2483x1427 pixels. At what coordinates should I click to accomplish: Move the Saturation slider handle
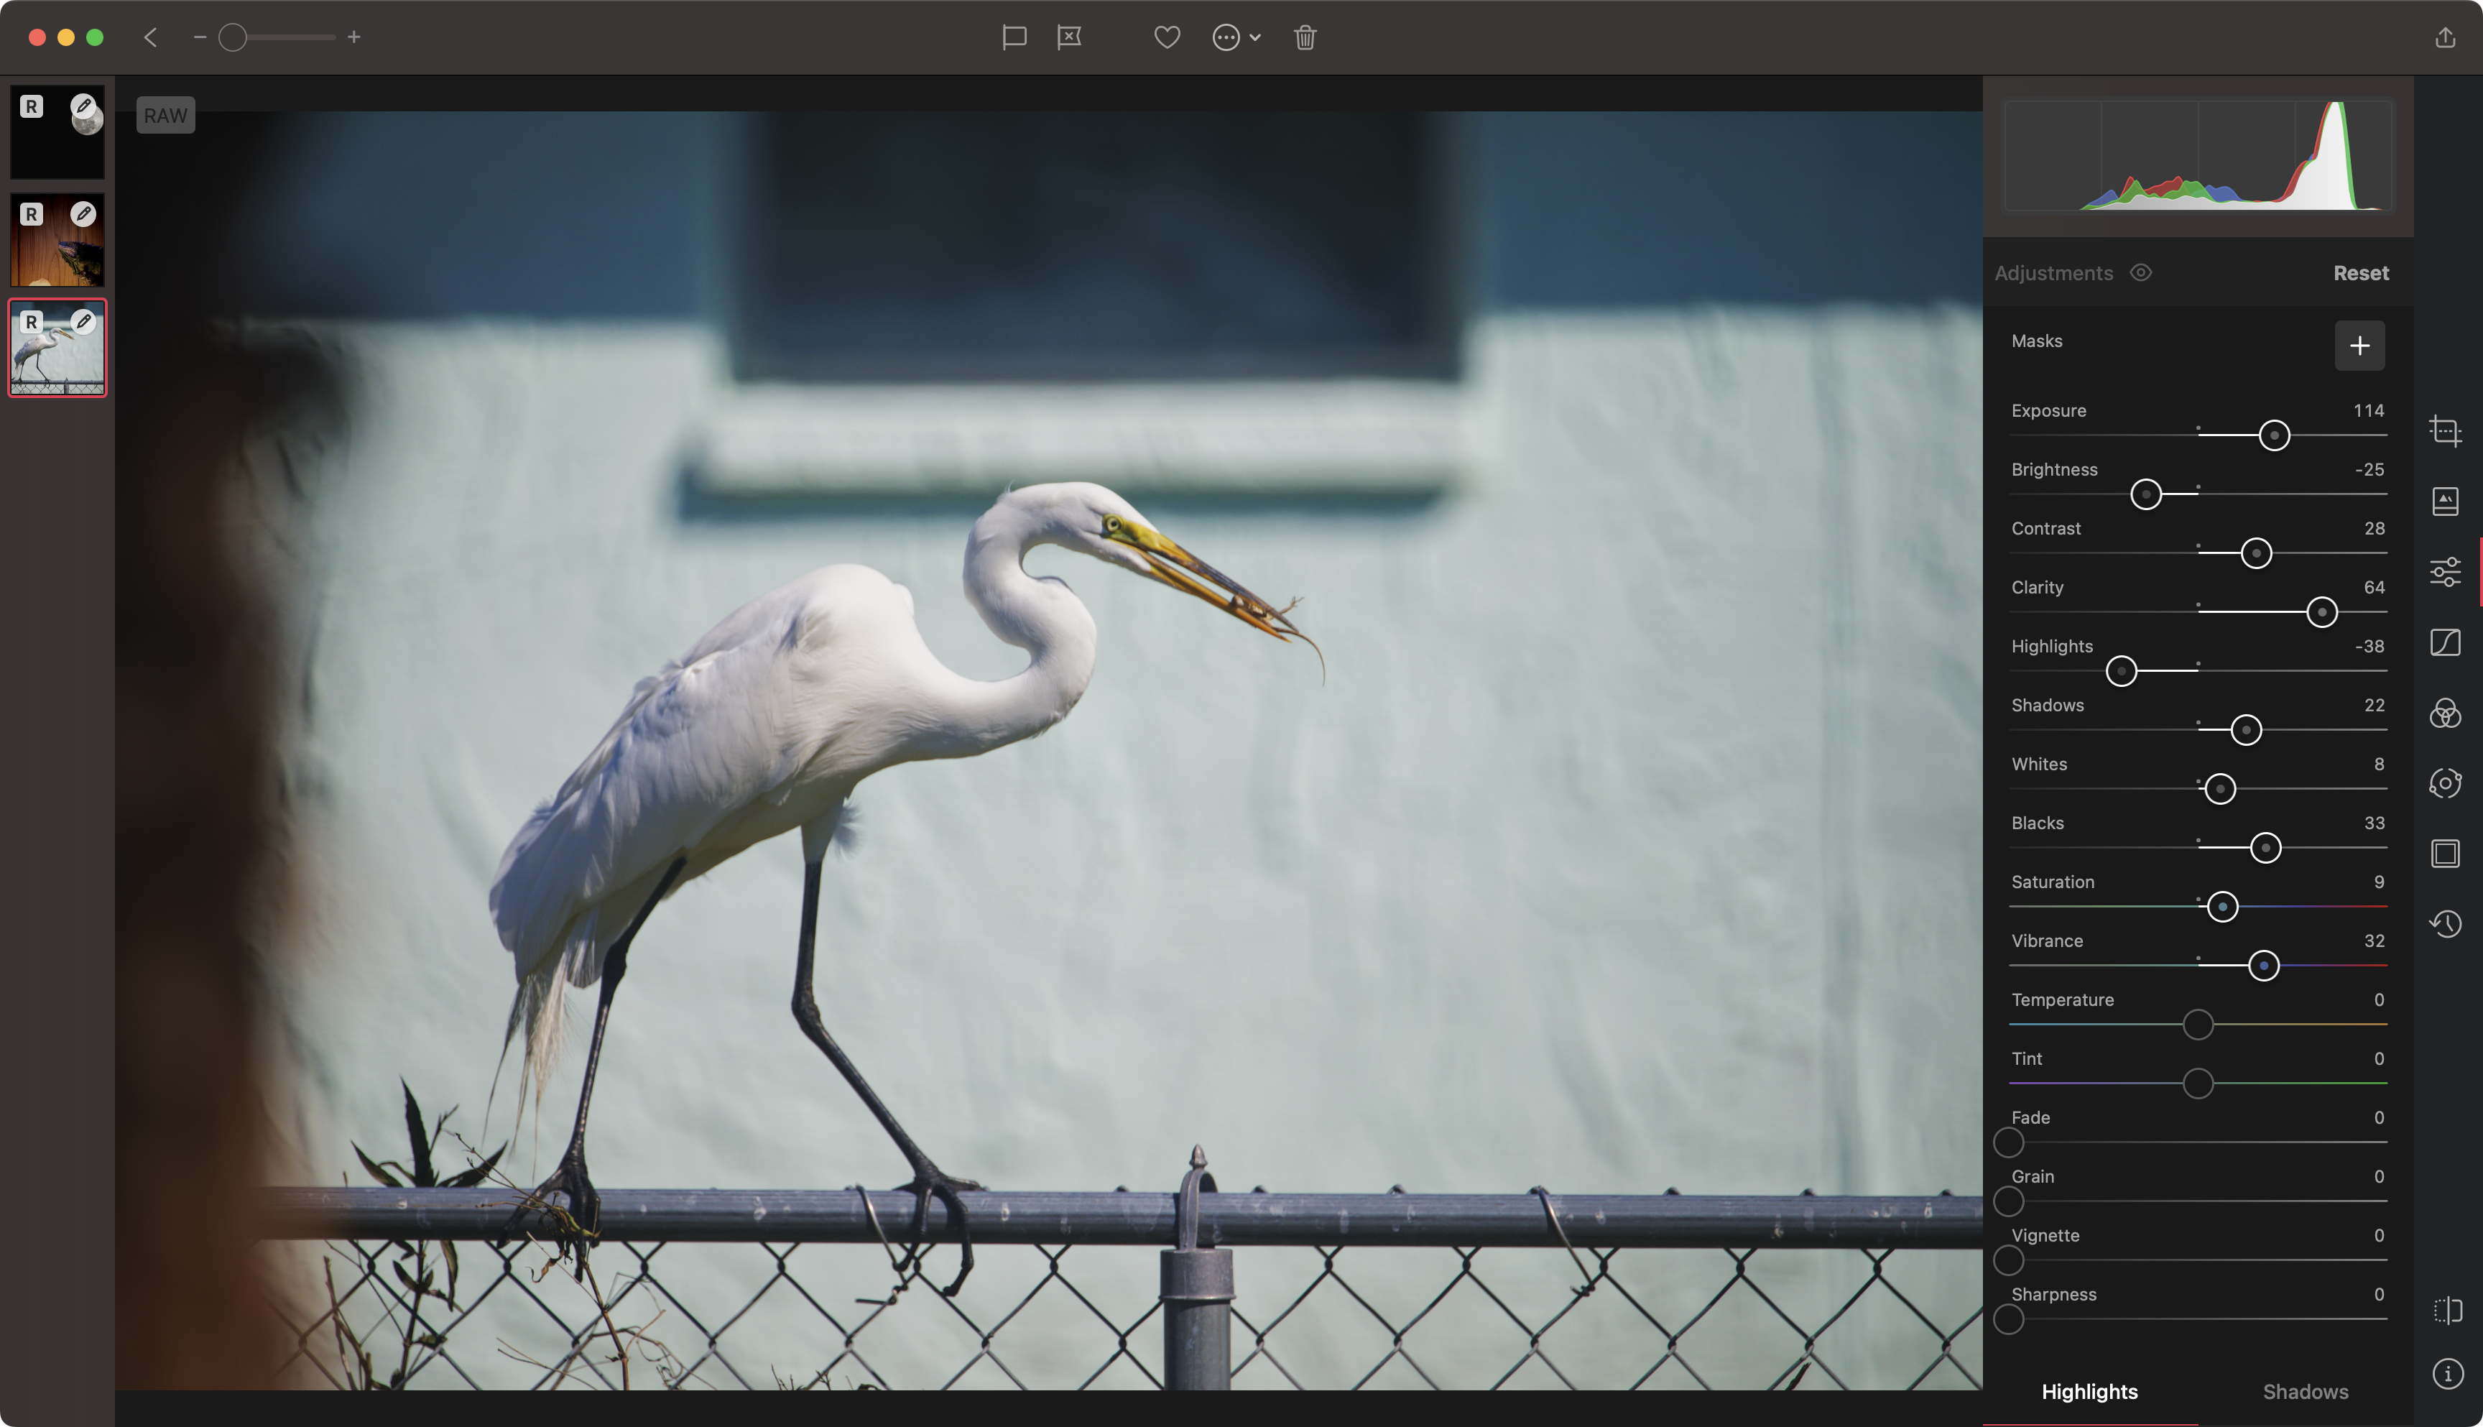(2222, 907)
